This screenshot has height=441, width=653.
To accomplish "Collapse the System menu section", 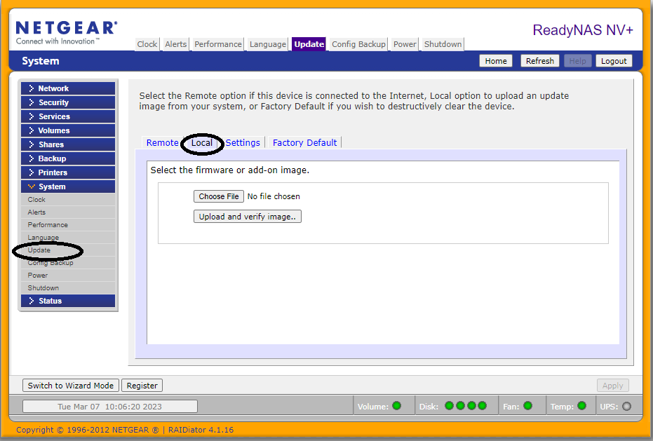I will click(x=68, y=186).
